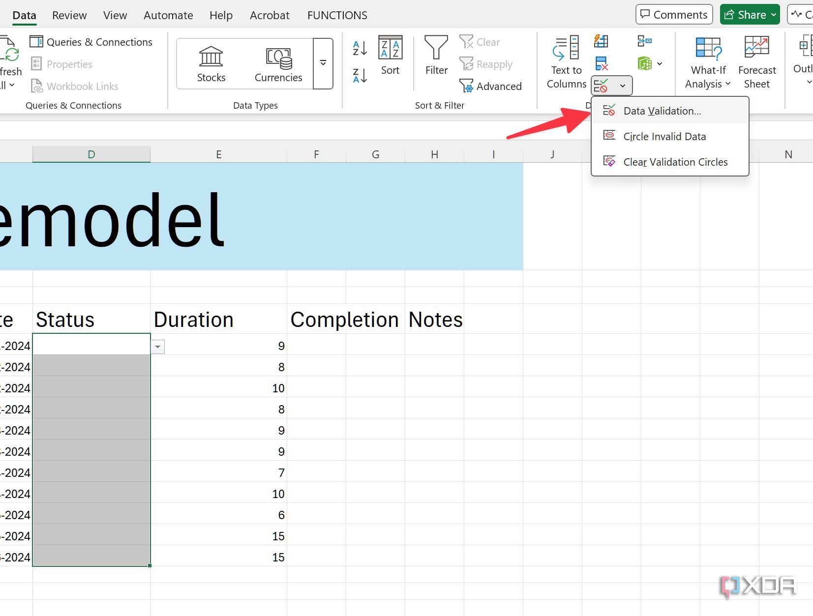Open the Automate tab
The height and width of the screenshot is (616, 813).
point(168,15)
